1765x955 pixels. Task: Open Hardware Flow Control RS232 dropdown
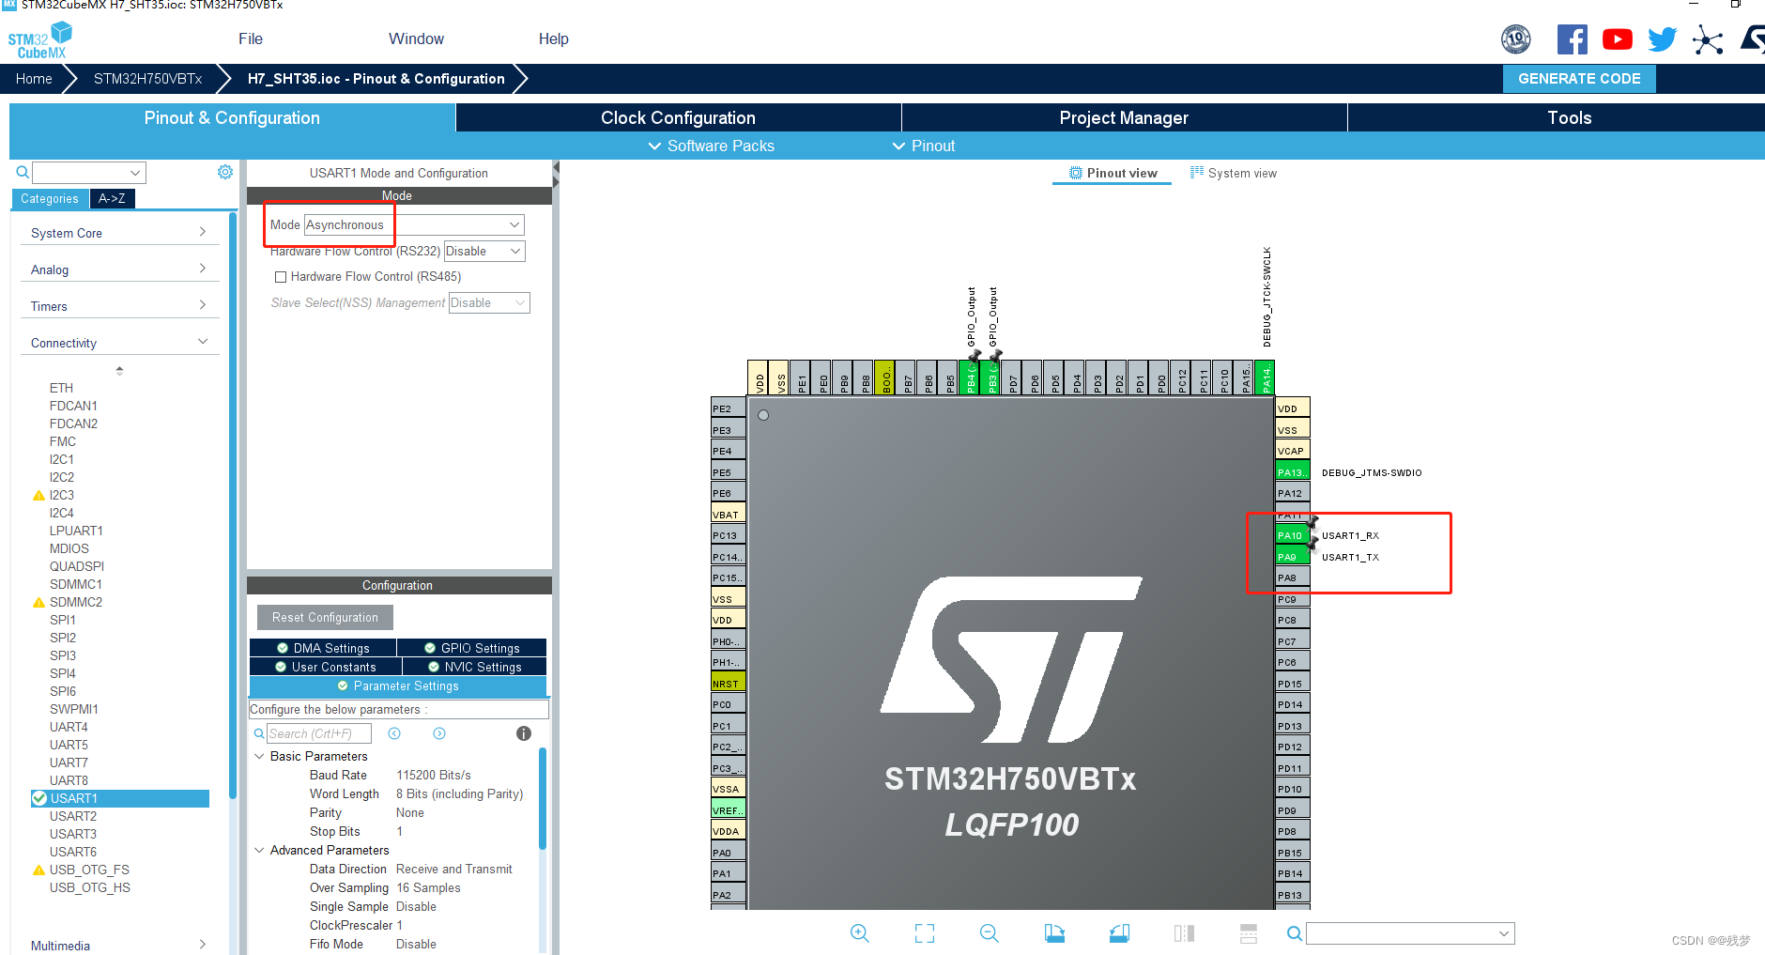[483, 251]
